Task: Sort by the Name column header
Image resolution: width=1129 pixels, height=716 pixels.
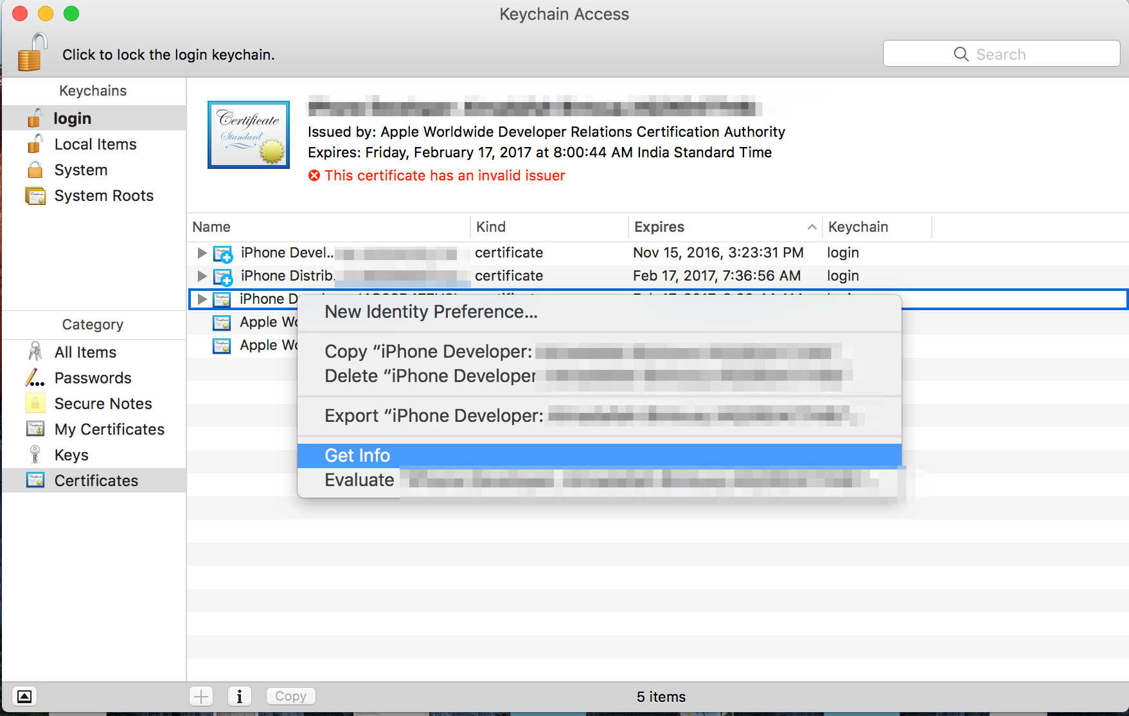Action: [x=329, y=227]
